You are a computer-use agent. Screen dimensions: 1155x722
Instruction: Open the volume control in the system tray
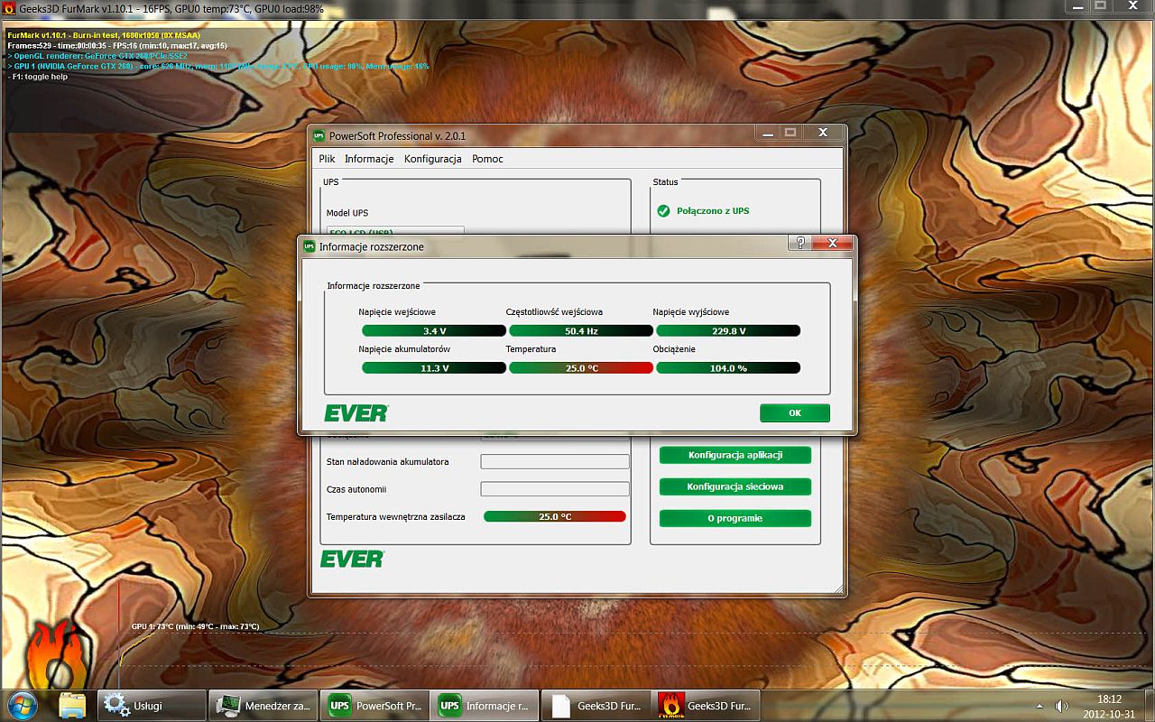click(x=1062, y=706)
